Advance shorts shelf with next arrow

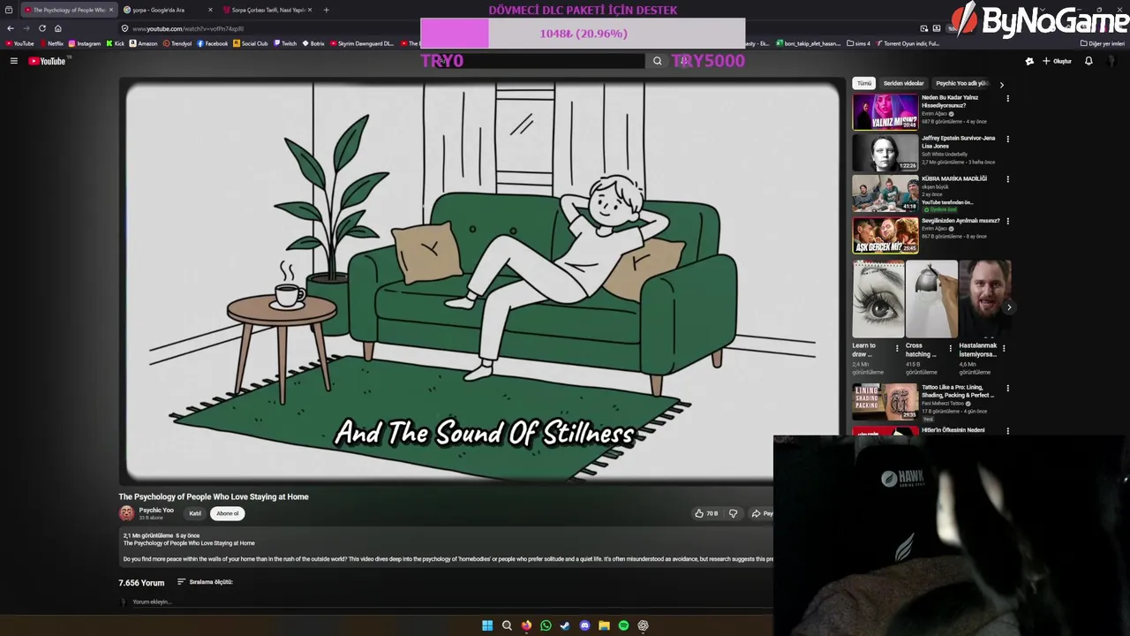(x=1008, y=307)
